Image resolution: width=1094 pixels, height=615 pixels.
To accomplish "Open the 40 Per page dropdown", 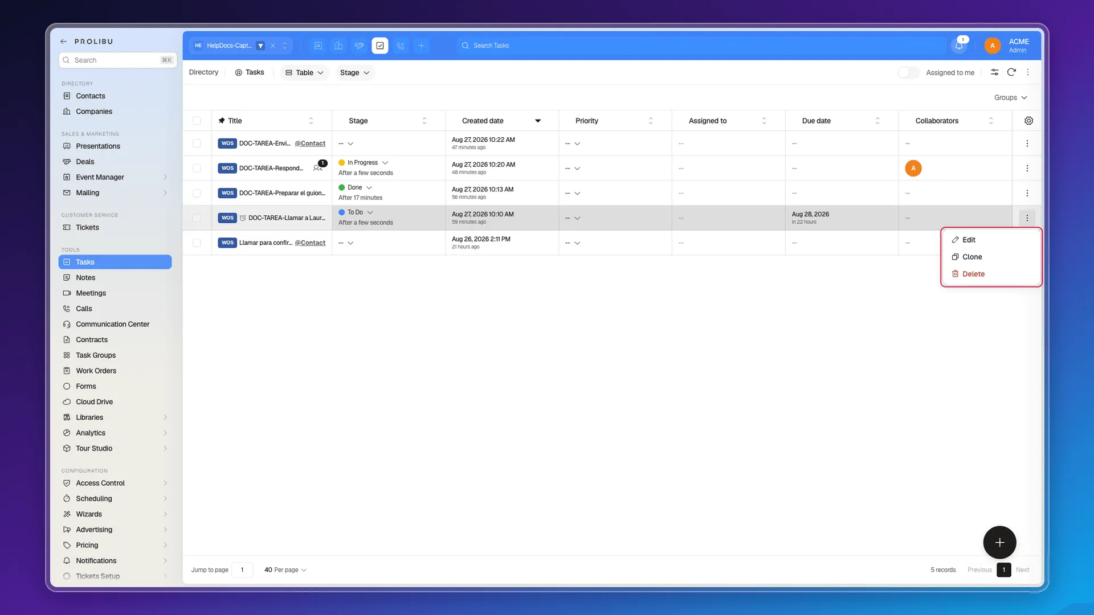I will tap(285, 569).
